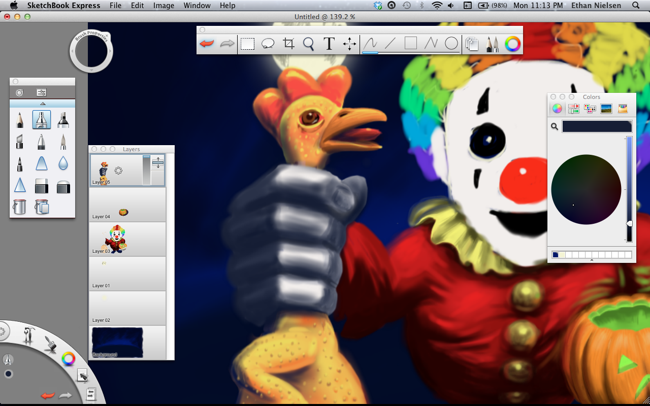The width and height of the screenshot is (650, 406).
Task: Open the lagoon Tools hammer-and-wrench menu
Action: point(28,335)
